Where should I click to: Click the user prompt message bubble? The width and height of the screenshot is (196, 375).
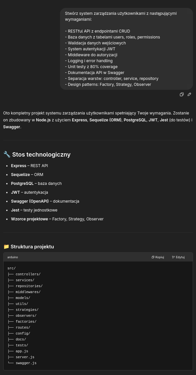point(126,49)
